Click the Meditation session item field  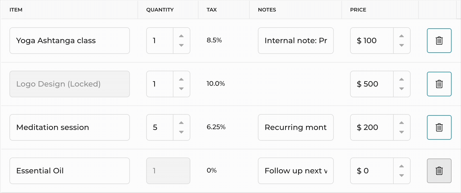point(69,127)
